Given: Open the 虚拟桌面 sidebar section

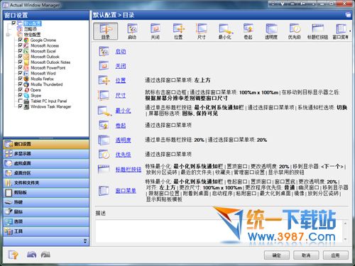Looking at the screenshot, I should [x=46, y=163].
